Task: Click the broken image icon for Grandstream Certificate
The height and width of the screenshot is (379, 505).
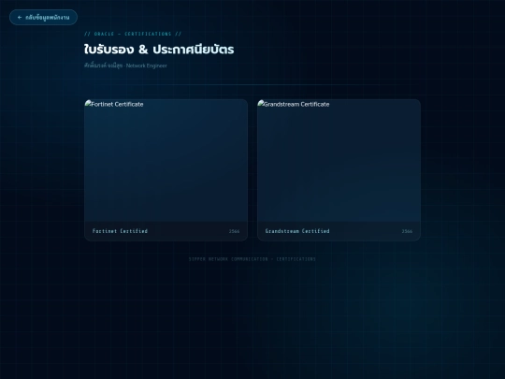Action: click(x=261, y=104)
